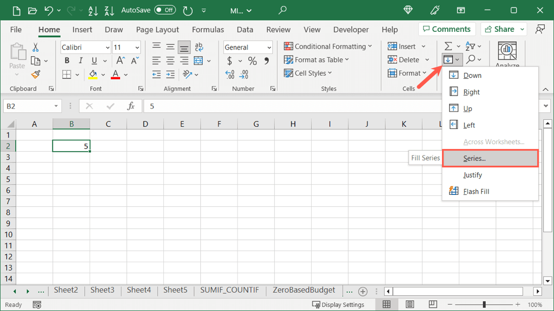Open the Comments button

tap(446, 29)
